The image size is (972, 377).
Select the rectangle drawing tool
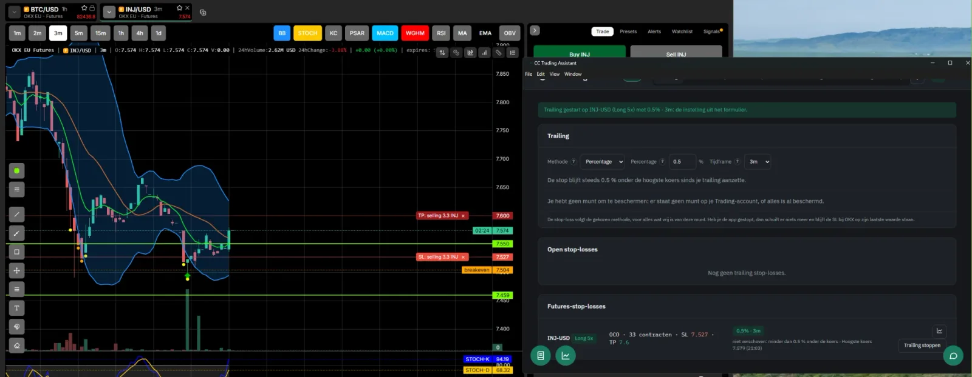coord(17,252)
